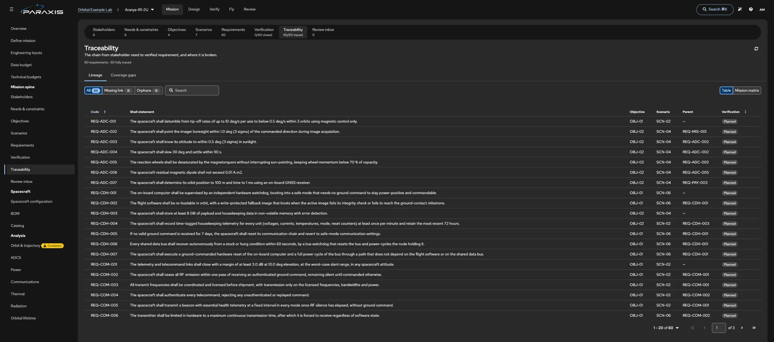Screen dimensions: 774x342
Task: Open the magic wand assistant icon
Action: [740, 9]
